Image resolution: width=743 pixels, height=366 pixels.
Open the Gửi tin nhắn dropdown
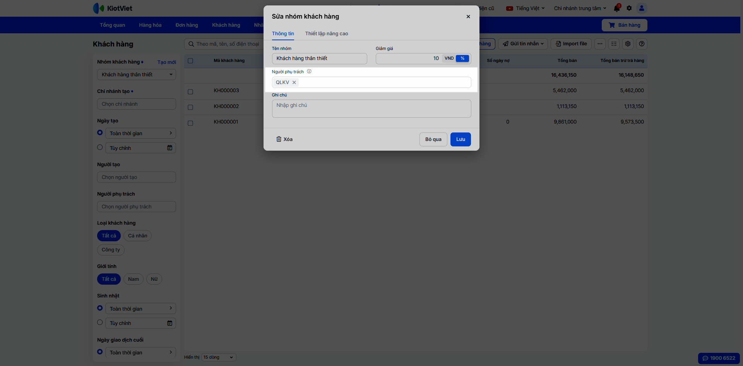523,44
